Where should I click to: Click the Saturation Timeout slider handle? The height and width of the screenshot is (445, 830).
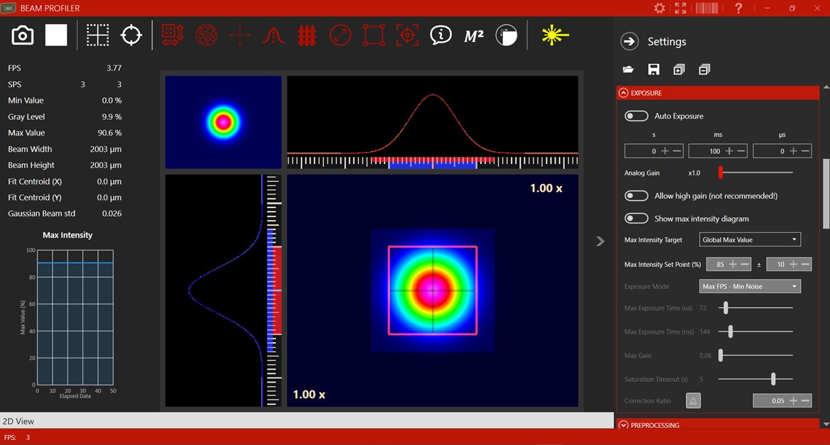(773, 379)
